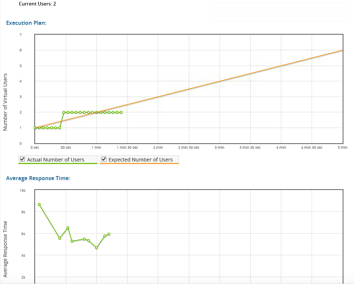Click the '8s' y-axis label
Image resolution: width=354 pixels, height=284 pixels.
(x=23, y=212)
